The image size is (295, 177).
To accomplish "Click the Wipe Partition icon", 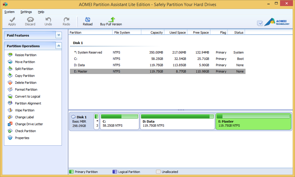I will tap(10, 110).
